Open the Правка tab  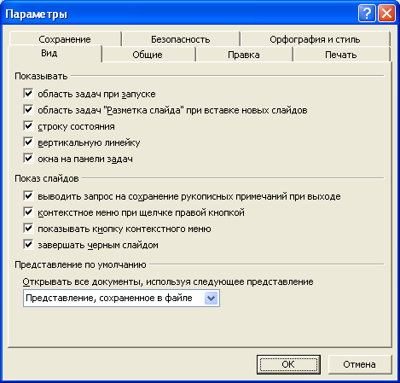coord(244,55)
